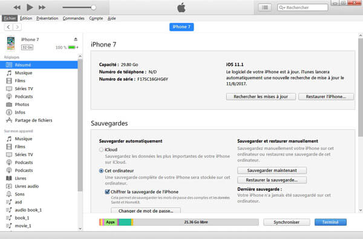Click the Apps segment in storage bar
This screenshot has height=239, width=363.
pos(111,222)
